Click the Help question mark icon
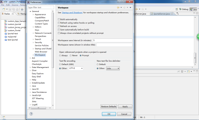This screenshot has width=199, height=120. pos(31,114)
